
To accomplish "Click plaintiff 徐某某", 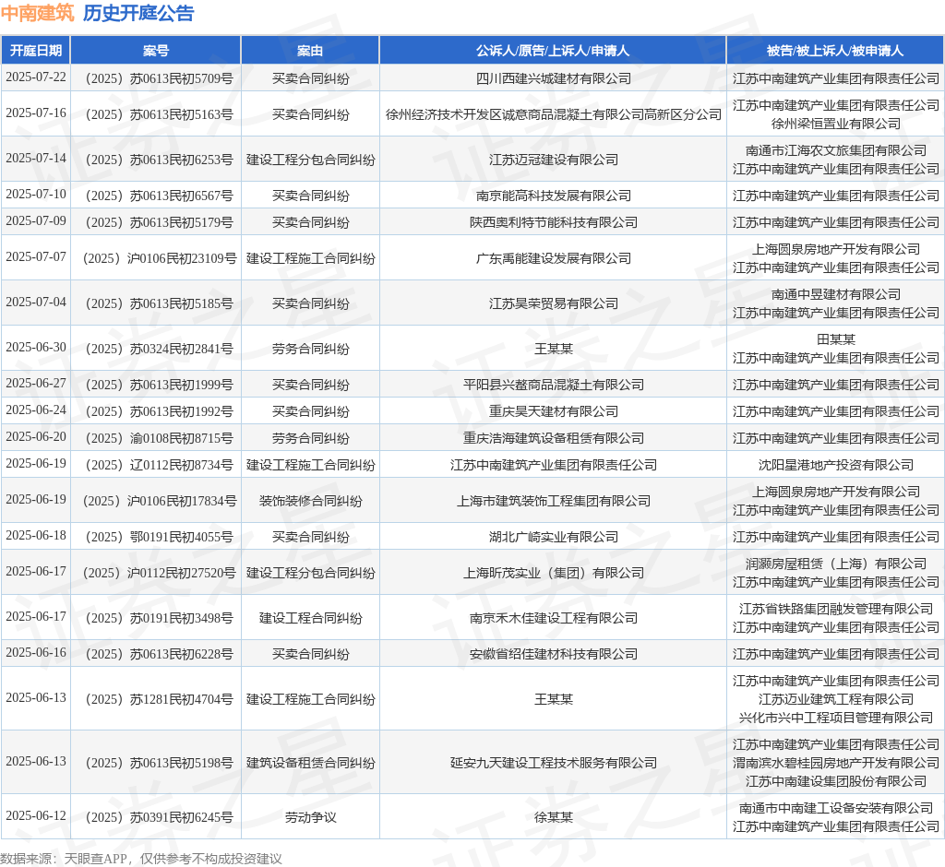I will point(554,817).
